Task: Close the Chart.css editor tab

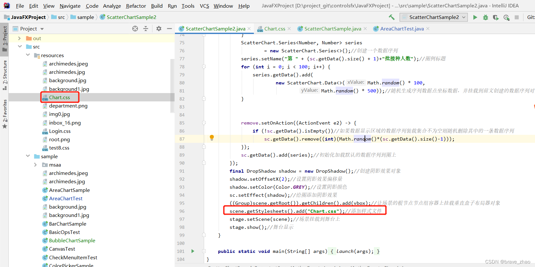Action: [289, 29]
